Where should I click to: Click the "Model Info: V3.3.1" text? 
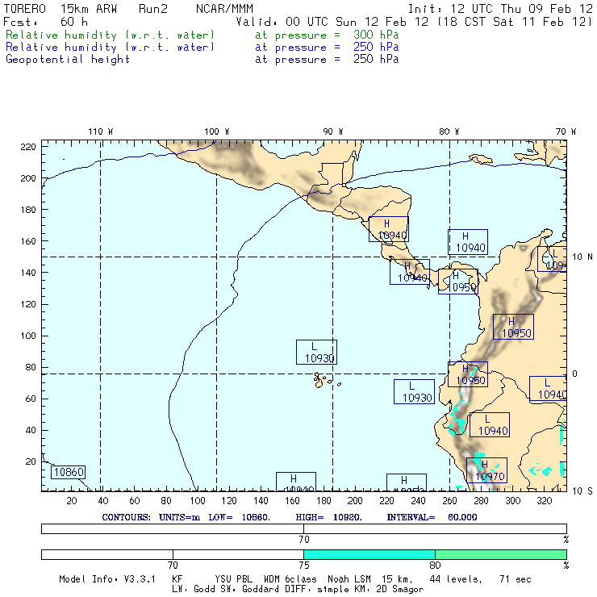click(107, 579)
